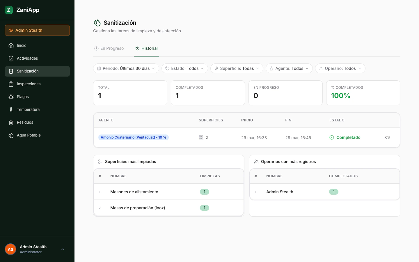Click the Admin Stealth Administrator profile name
The width and height of the screenshot is (419, 262).
33,249
